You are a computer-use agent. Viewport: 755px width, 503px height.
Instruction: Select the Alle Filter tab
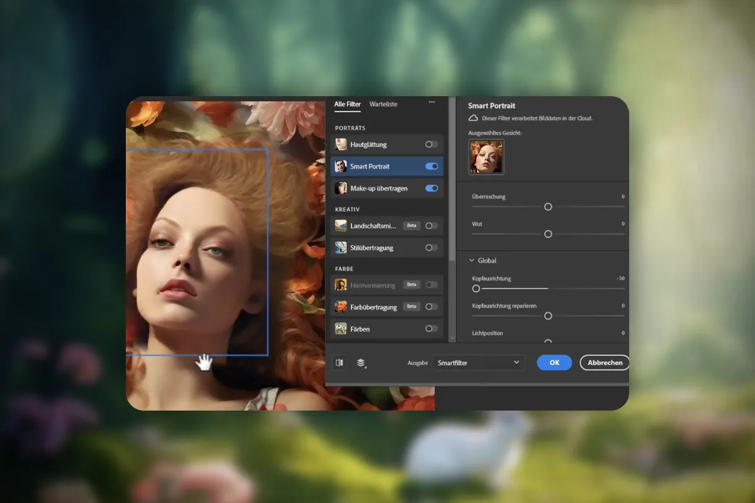(x=347, y=104)
